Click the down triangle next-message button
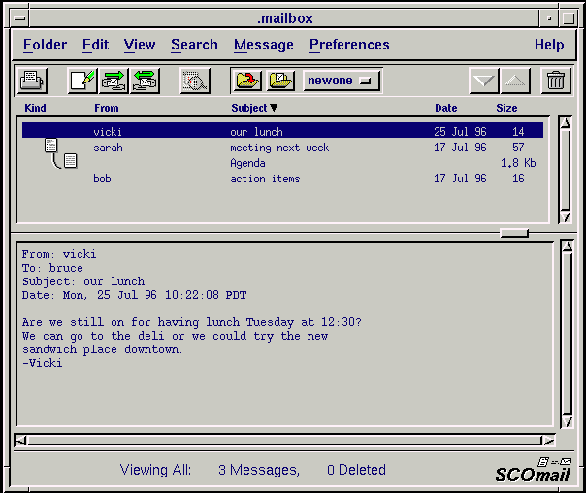 coord(483,81)
